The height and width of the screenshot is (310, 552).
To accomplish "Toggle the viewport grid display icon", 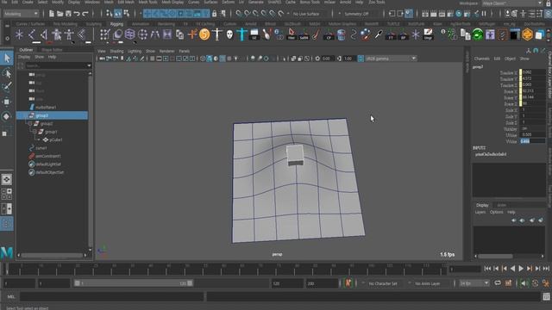I will [x=152, y=59].
